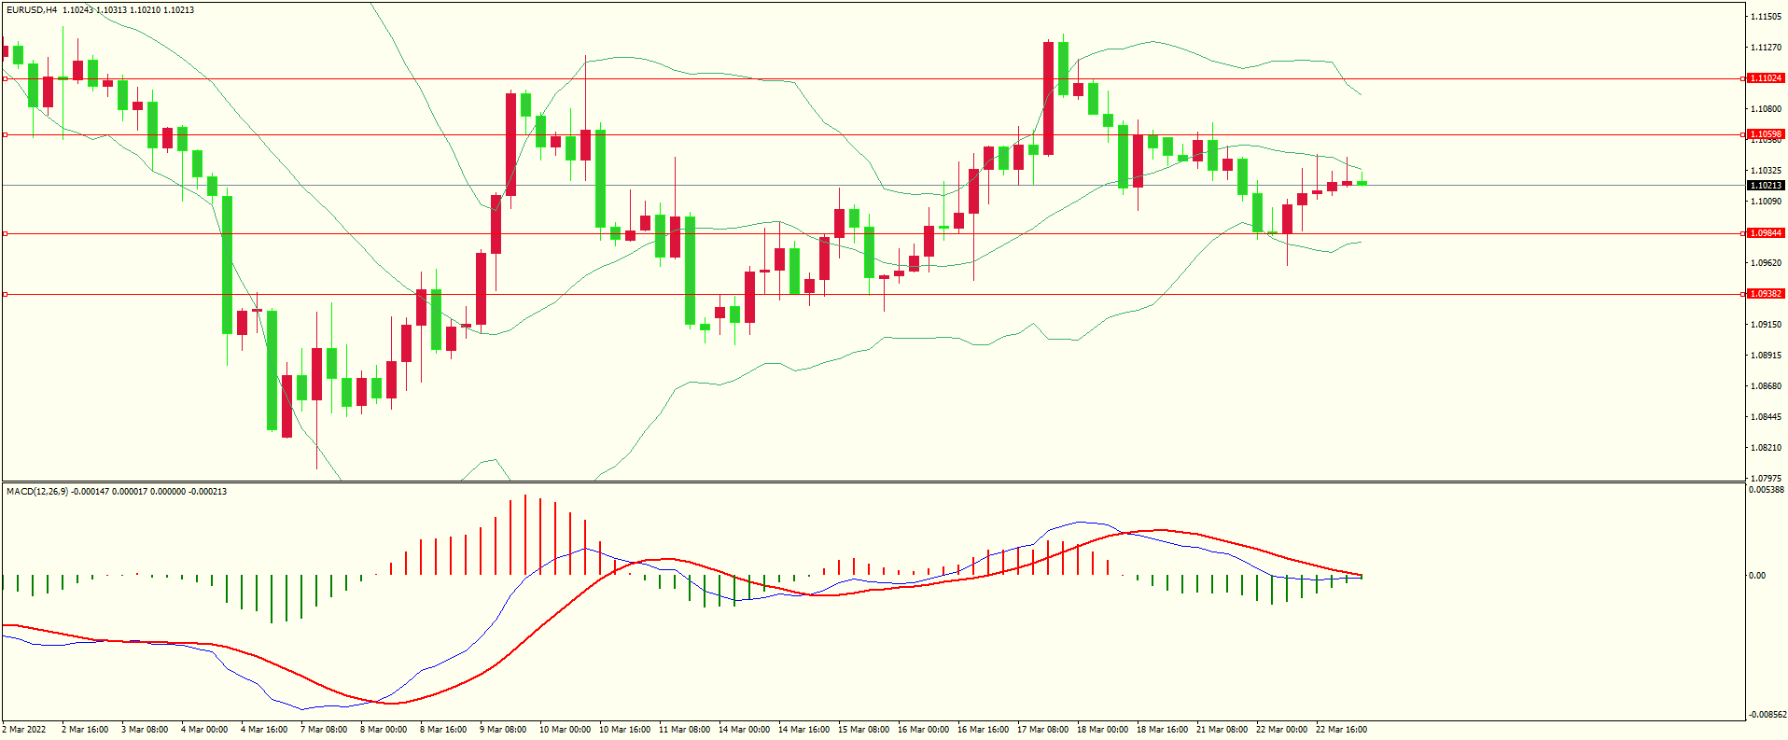Click the 1.10325 price scale value
The image size is (1788, 740).
coord(1767,171)
